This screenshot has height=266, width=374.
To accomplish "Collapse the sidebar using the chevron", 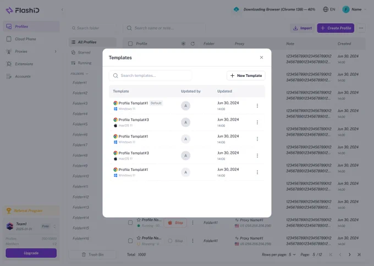I will coord(62,10).
